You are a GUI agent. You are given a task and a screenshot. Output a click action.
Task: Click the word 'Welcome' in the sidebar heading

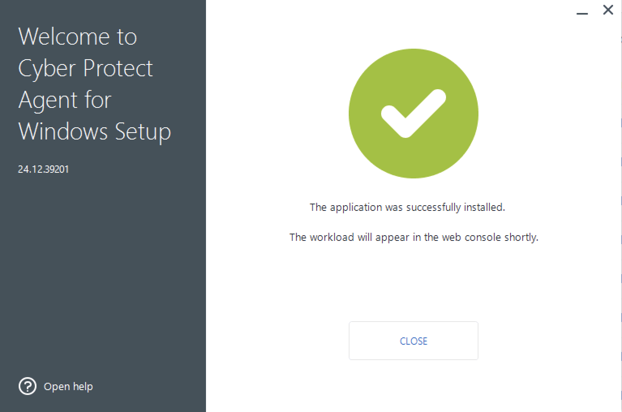[x=64, y=36]
